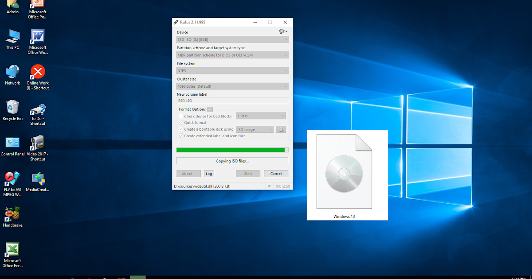Viewport: 532px width, 279px height.
Task: Close the Rufus window
Action: pyautogui.click(x=285, y=22)
